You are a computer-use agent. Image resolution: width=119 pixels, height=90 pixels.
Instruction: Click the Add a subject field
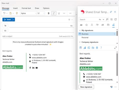(x=30, y=36)
